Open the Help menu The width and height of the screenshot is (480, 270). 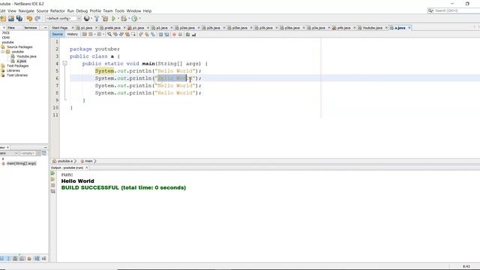coord(147,10)
